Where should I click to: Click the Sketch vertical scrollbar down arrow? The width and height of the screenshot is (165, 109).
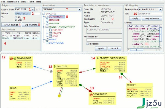click(x=161, y=47)
